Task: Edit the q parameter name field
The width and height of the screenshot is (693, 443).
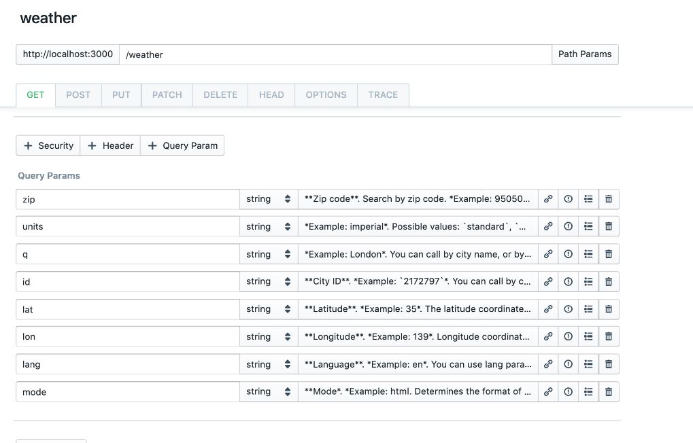Action: pos(128,254)
